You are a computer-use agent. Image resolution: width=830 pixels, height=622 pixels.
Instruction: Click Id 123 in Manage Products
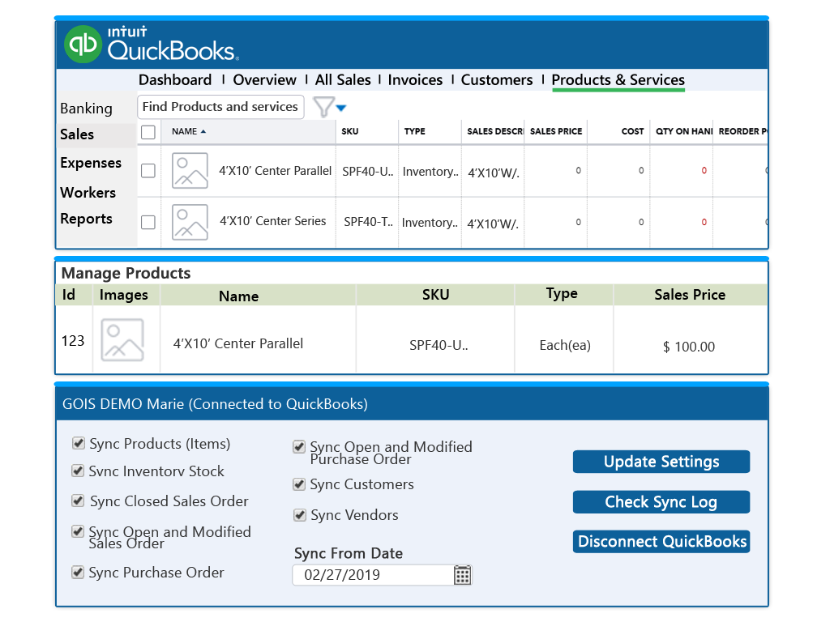click(x=73, y=341)
